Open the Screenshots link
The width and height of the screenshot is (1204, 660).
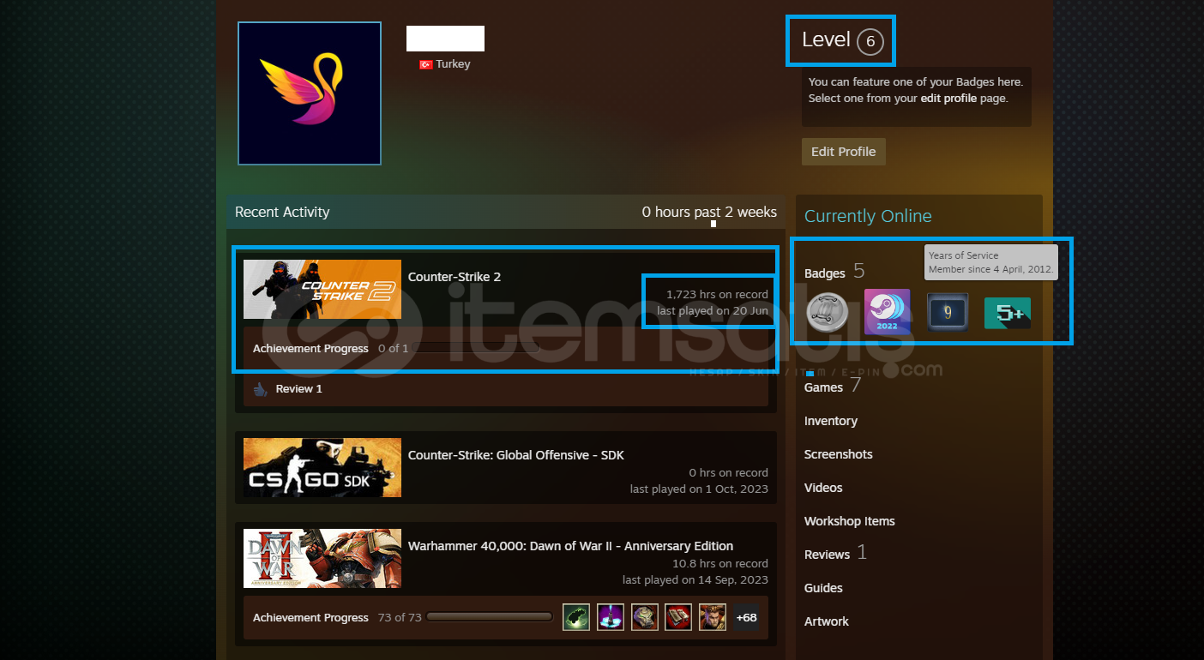coord(839,454)
